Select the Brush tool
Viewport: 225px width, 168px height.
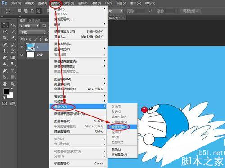tap(13, 44)
